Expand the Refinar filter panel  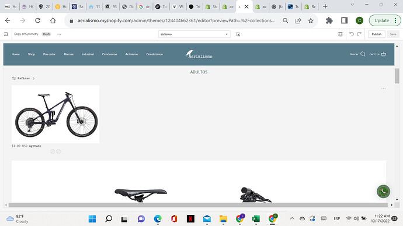[23, 78]
